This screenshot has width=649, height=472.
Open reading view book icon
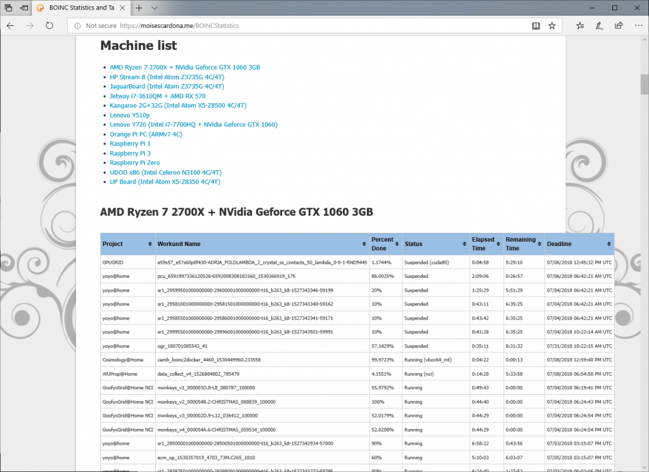(536, 26)
